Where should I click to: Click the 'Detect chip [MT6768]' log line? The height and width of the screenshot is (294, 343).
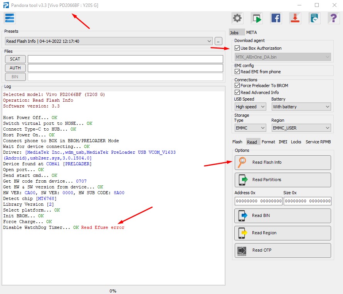tap(30, 198)
